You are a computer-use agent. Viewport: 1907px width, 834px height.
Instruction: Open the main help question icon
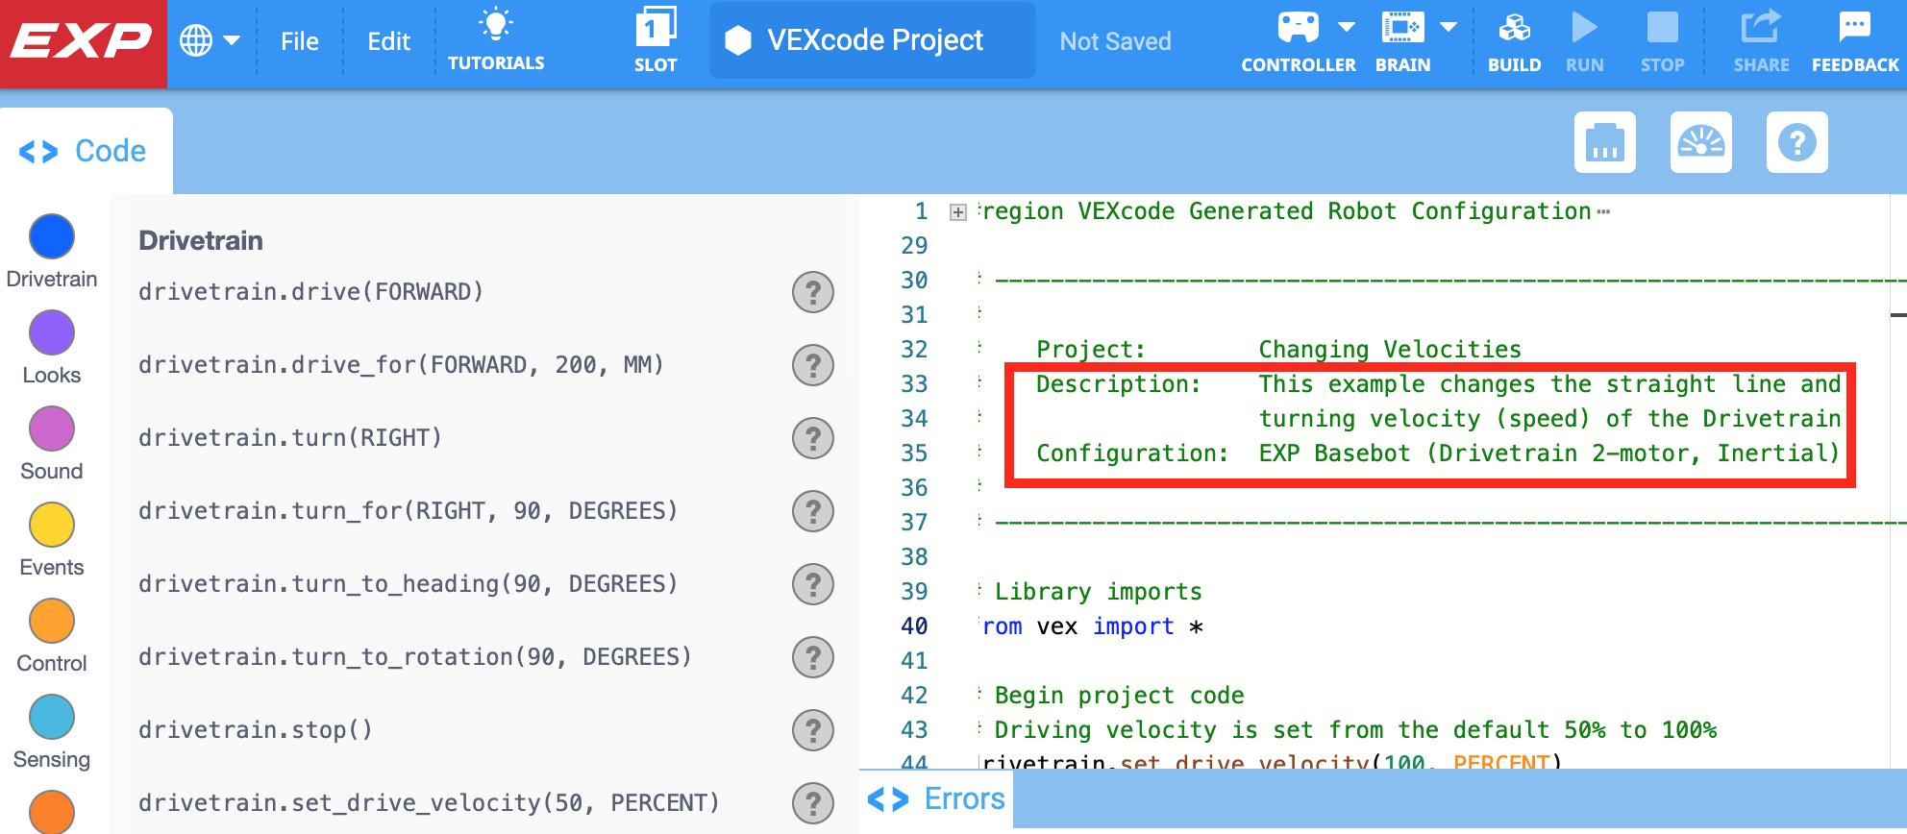click(x=1796, y=142)
